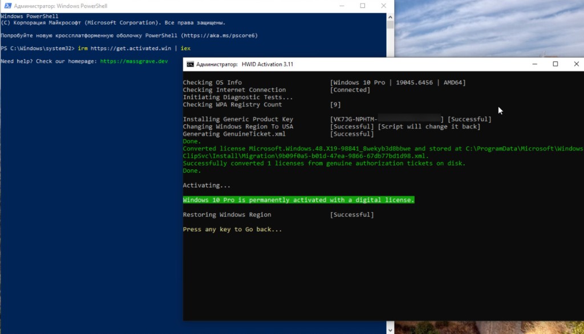The image size is (584, 334).
Task: Click 'Checking WPA Registry Count' line
Action: pyautogui.click(x=232, y=105)
